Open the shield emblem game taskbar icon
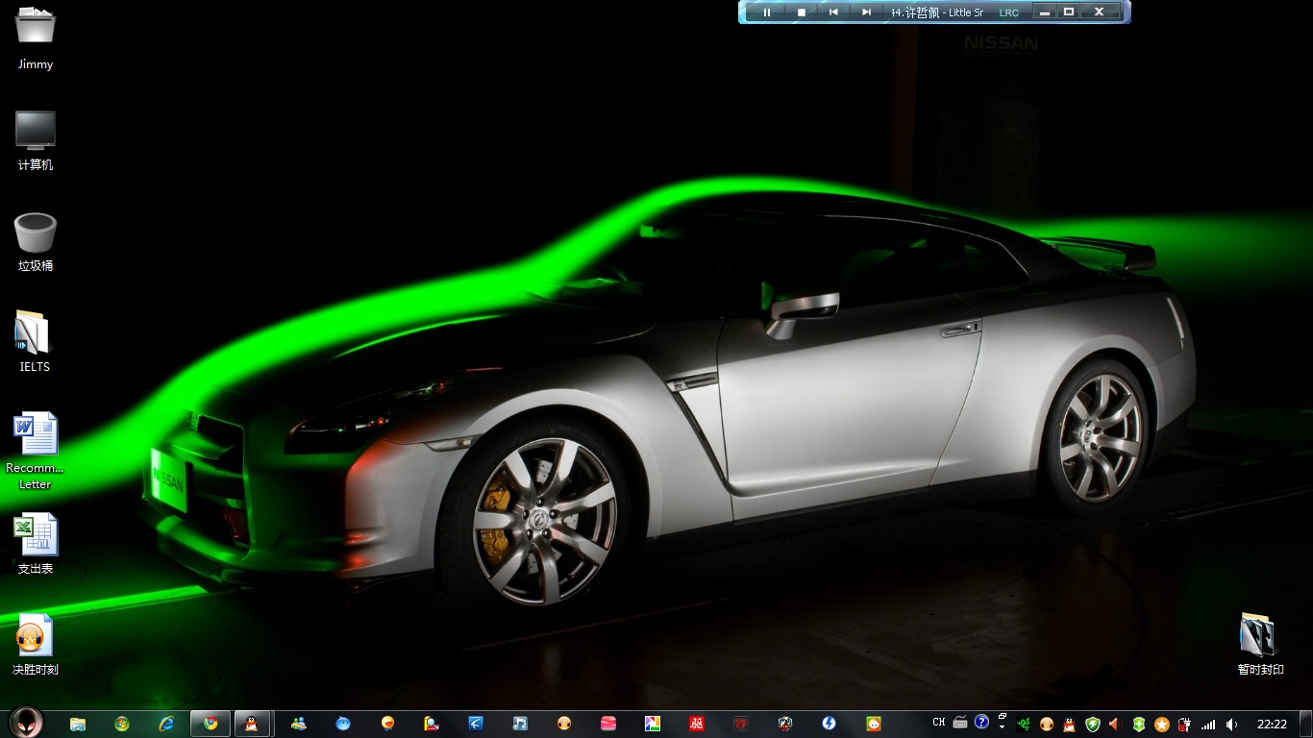Image resolution: width=1313 pixels, height=738 pixels. [x=785, y=724]
